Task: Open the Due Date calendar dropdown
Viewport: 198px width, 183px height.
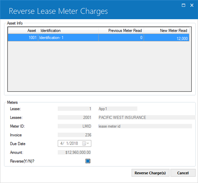Action: click(86, 143)
